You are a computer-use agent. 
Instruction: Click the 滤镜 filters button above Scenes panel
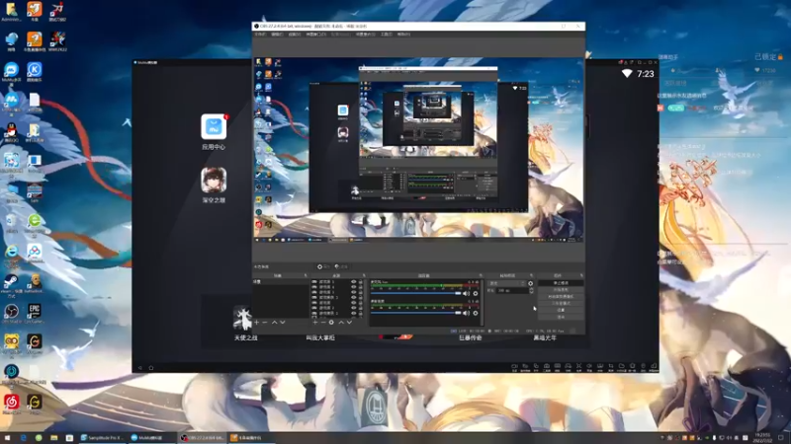point(341,266)
